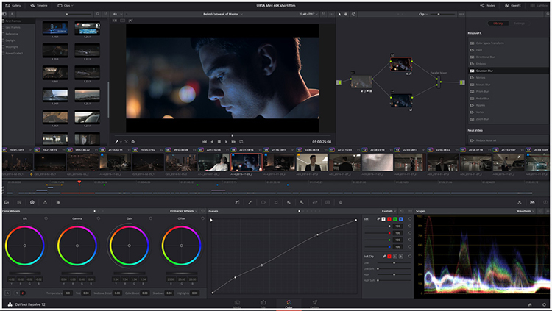Select the hand pan tool in node editor
Screen dimensions: 552x311
coord(346,15)
